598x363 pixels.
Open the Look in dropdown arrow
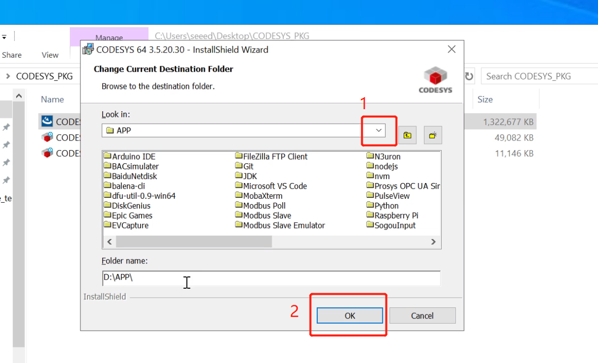(378, 130)
